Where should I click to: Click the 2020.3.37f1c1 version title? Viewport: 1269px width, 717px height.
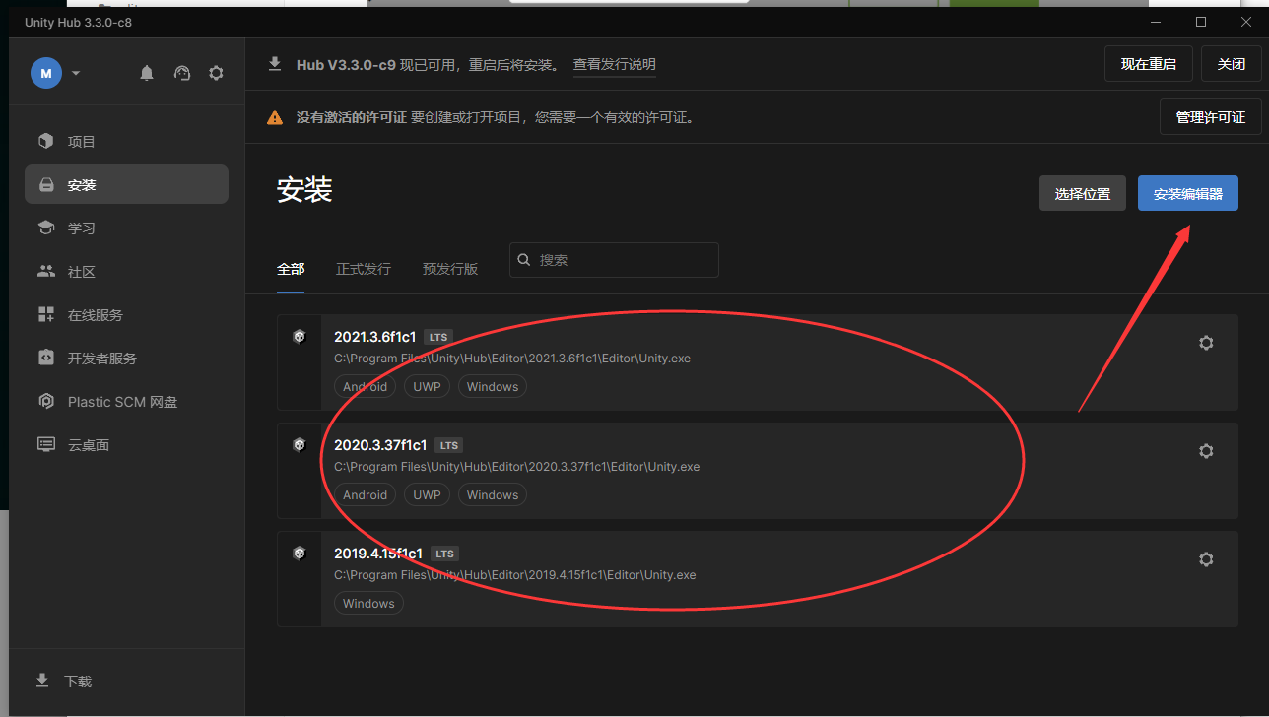tap(380, 445)
